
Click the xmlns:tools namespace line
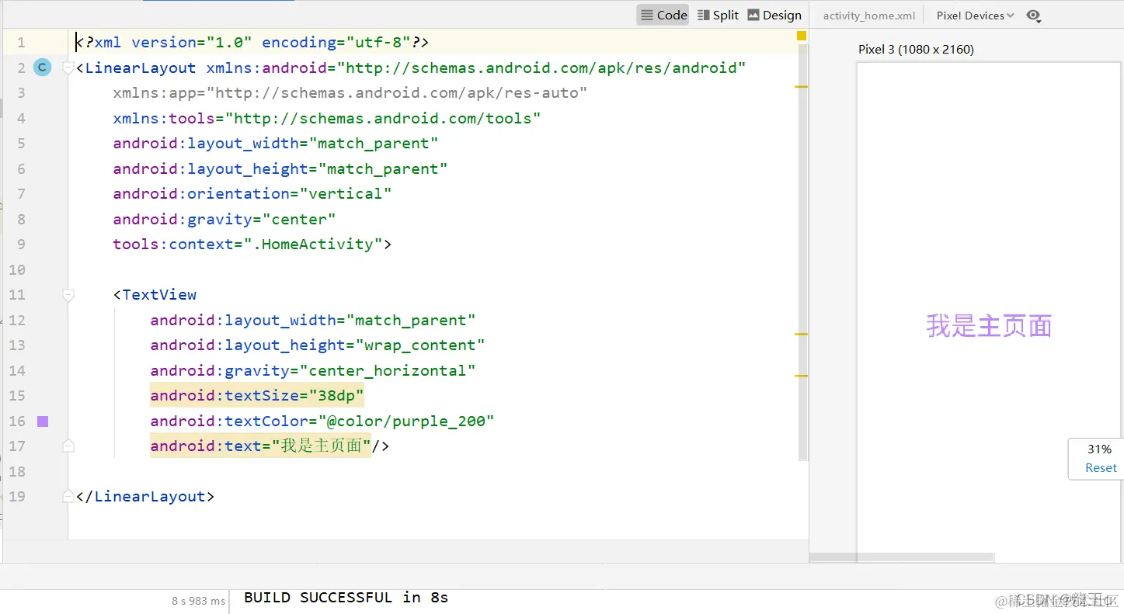click(327, 118)
